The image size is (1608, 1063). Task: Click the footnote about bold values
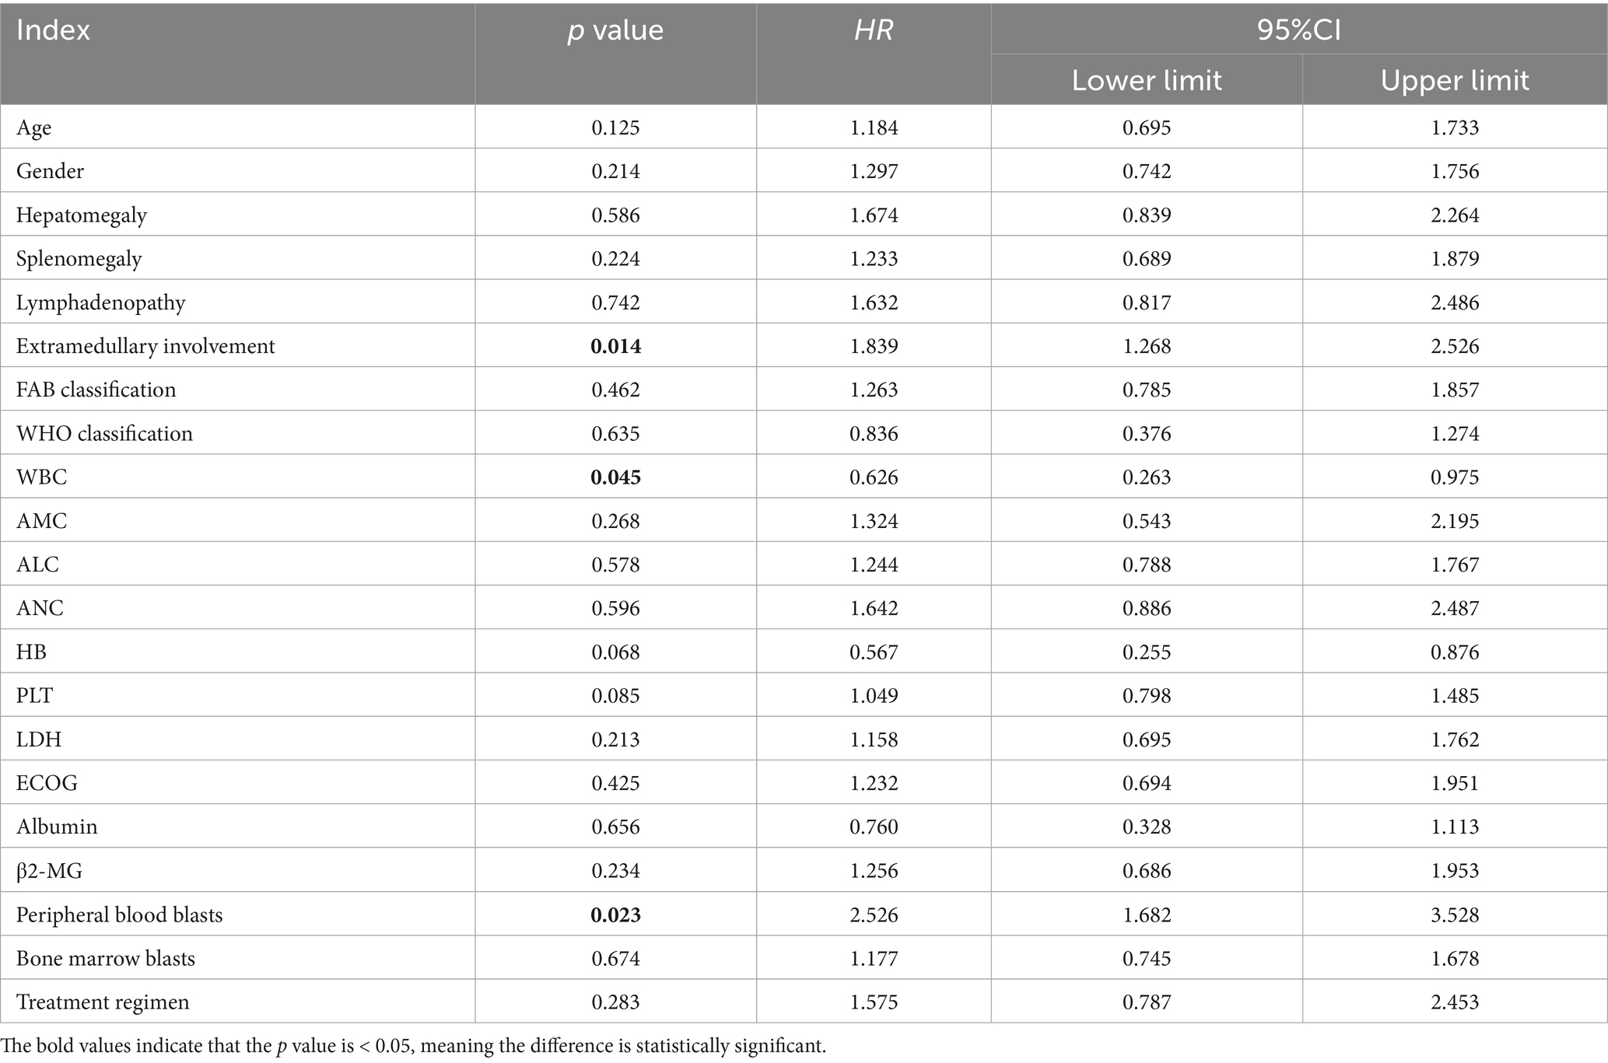pyautogui.click(x=413, y=1046)
